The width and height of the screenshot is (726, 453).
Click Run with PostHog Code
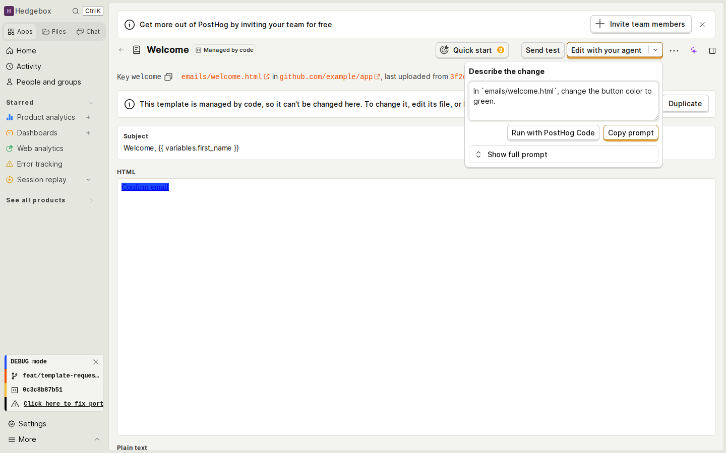point(553,133)
